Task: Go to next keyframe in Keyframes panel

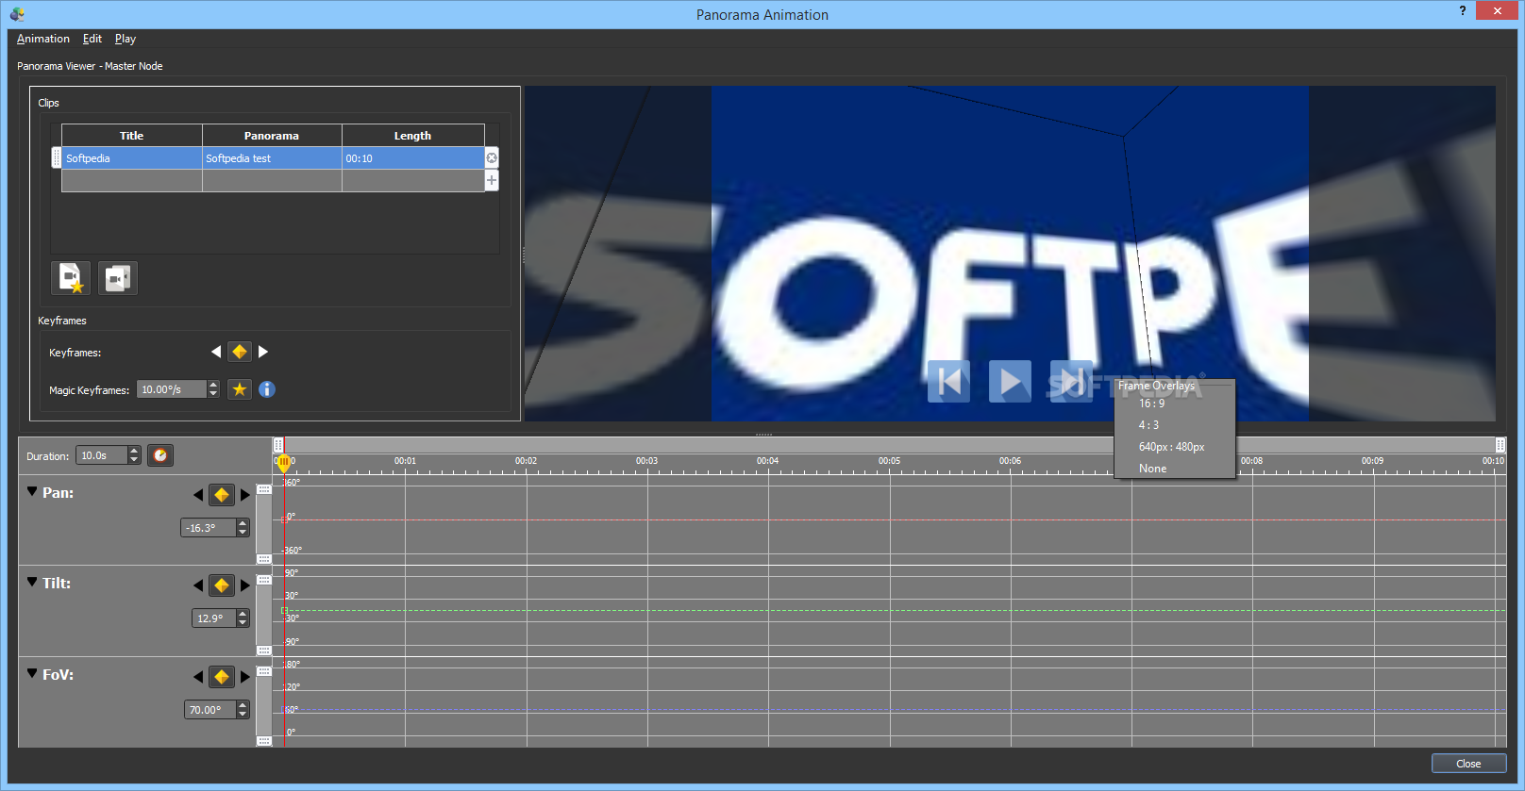Action: [x=263, y=352]
